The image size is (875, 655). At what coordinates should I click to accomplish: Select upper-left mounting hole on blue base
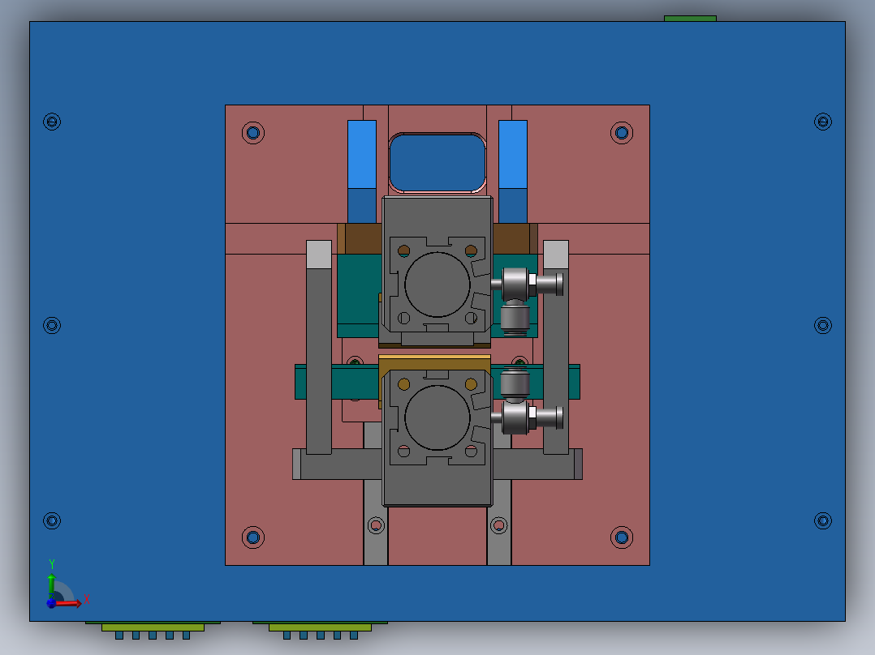(x=52, y=122)
